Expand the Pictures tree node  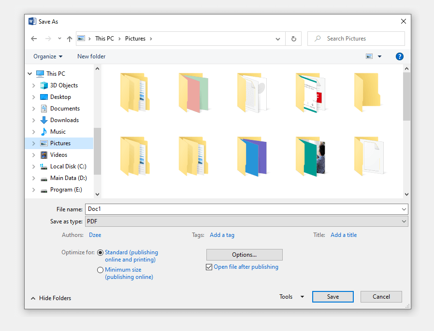coord(33,143)
